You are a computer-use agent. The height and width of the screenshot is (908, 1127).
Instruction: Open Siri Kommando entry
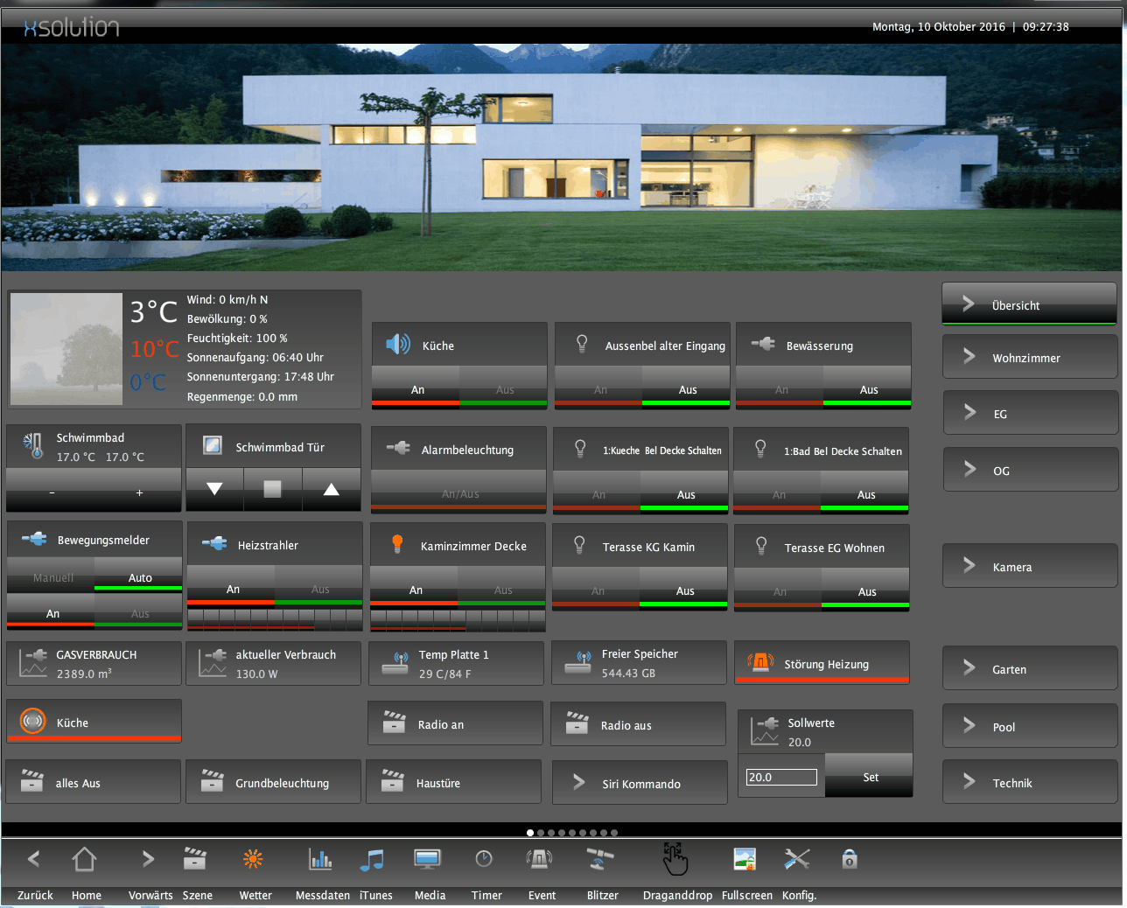coord(640,784)
